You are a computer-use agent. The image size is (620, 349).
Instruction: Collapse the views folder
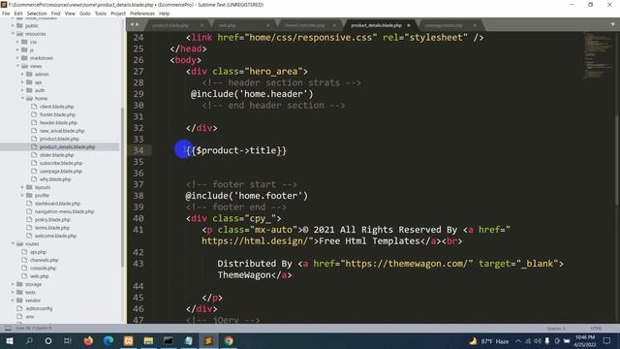pos(17,66)
